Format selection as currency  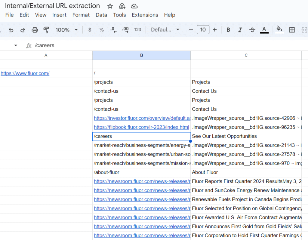pyautogui.click(x=90, y=30)
